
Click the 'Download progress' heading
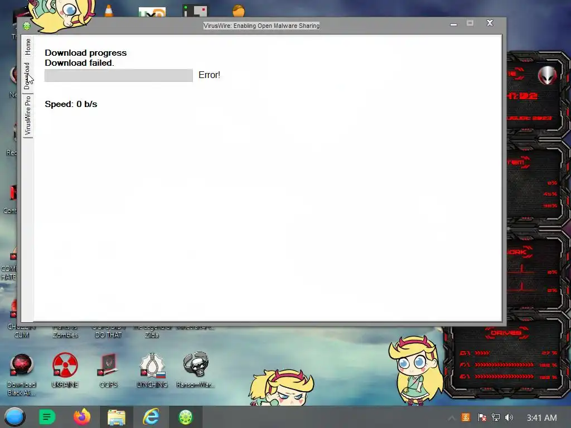tap(85, 53)
